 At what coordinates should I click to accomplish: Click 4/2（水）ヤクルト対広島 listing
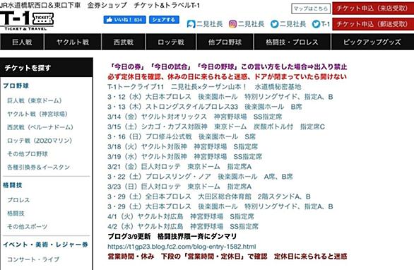tap(183, 226)
